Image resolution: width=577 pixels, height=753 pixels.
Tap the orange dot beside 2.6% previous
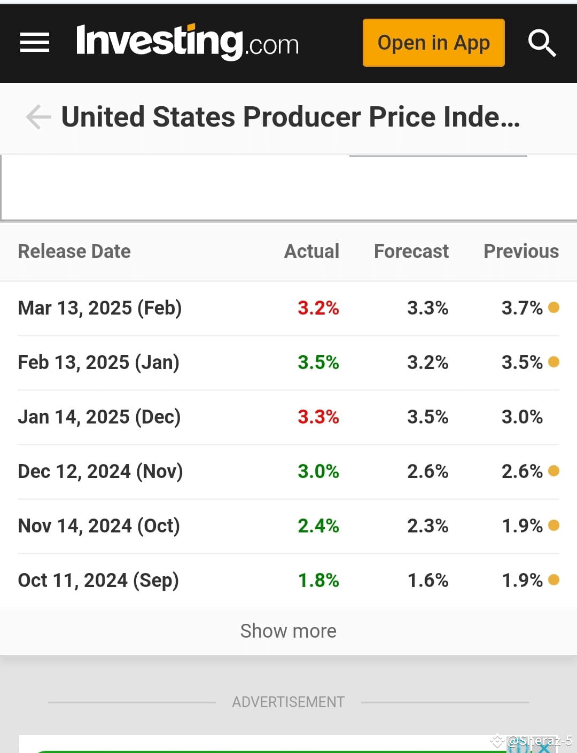pos(553,470)
